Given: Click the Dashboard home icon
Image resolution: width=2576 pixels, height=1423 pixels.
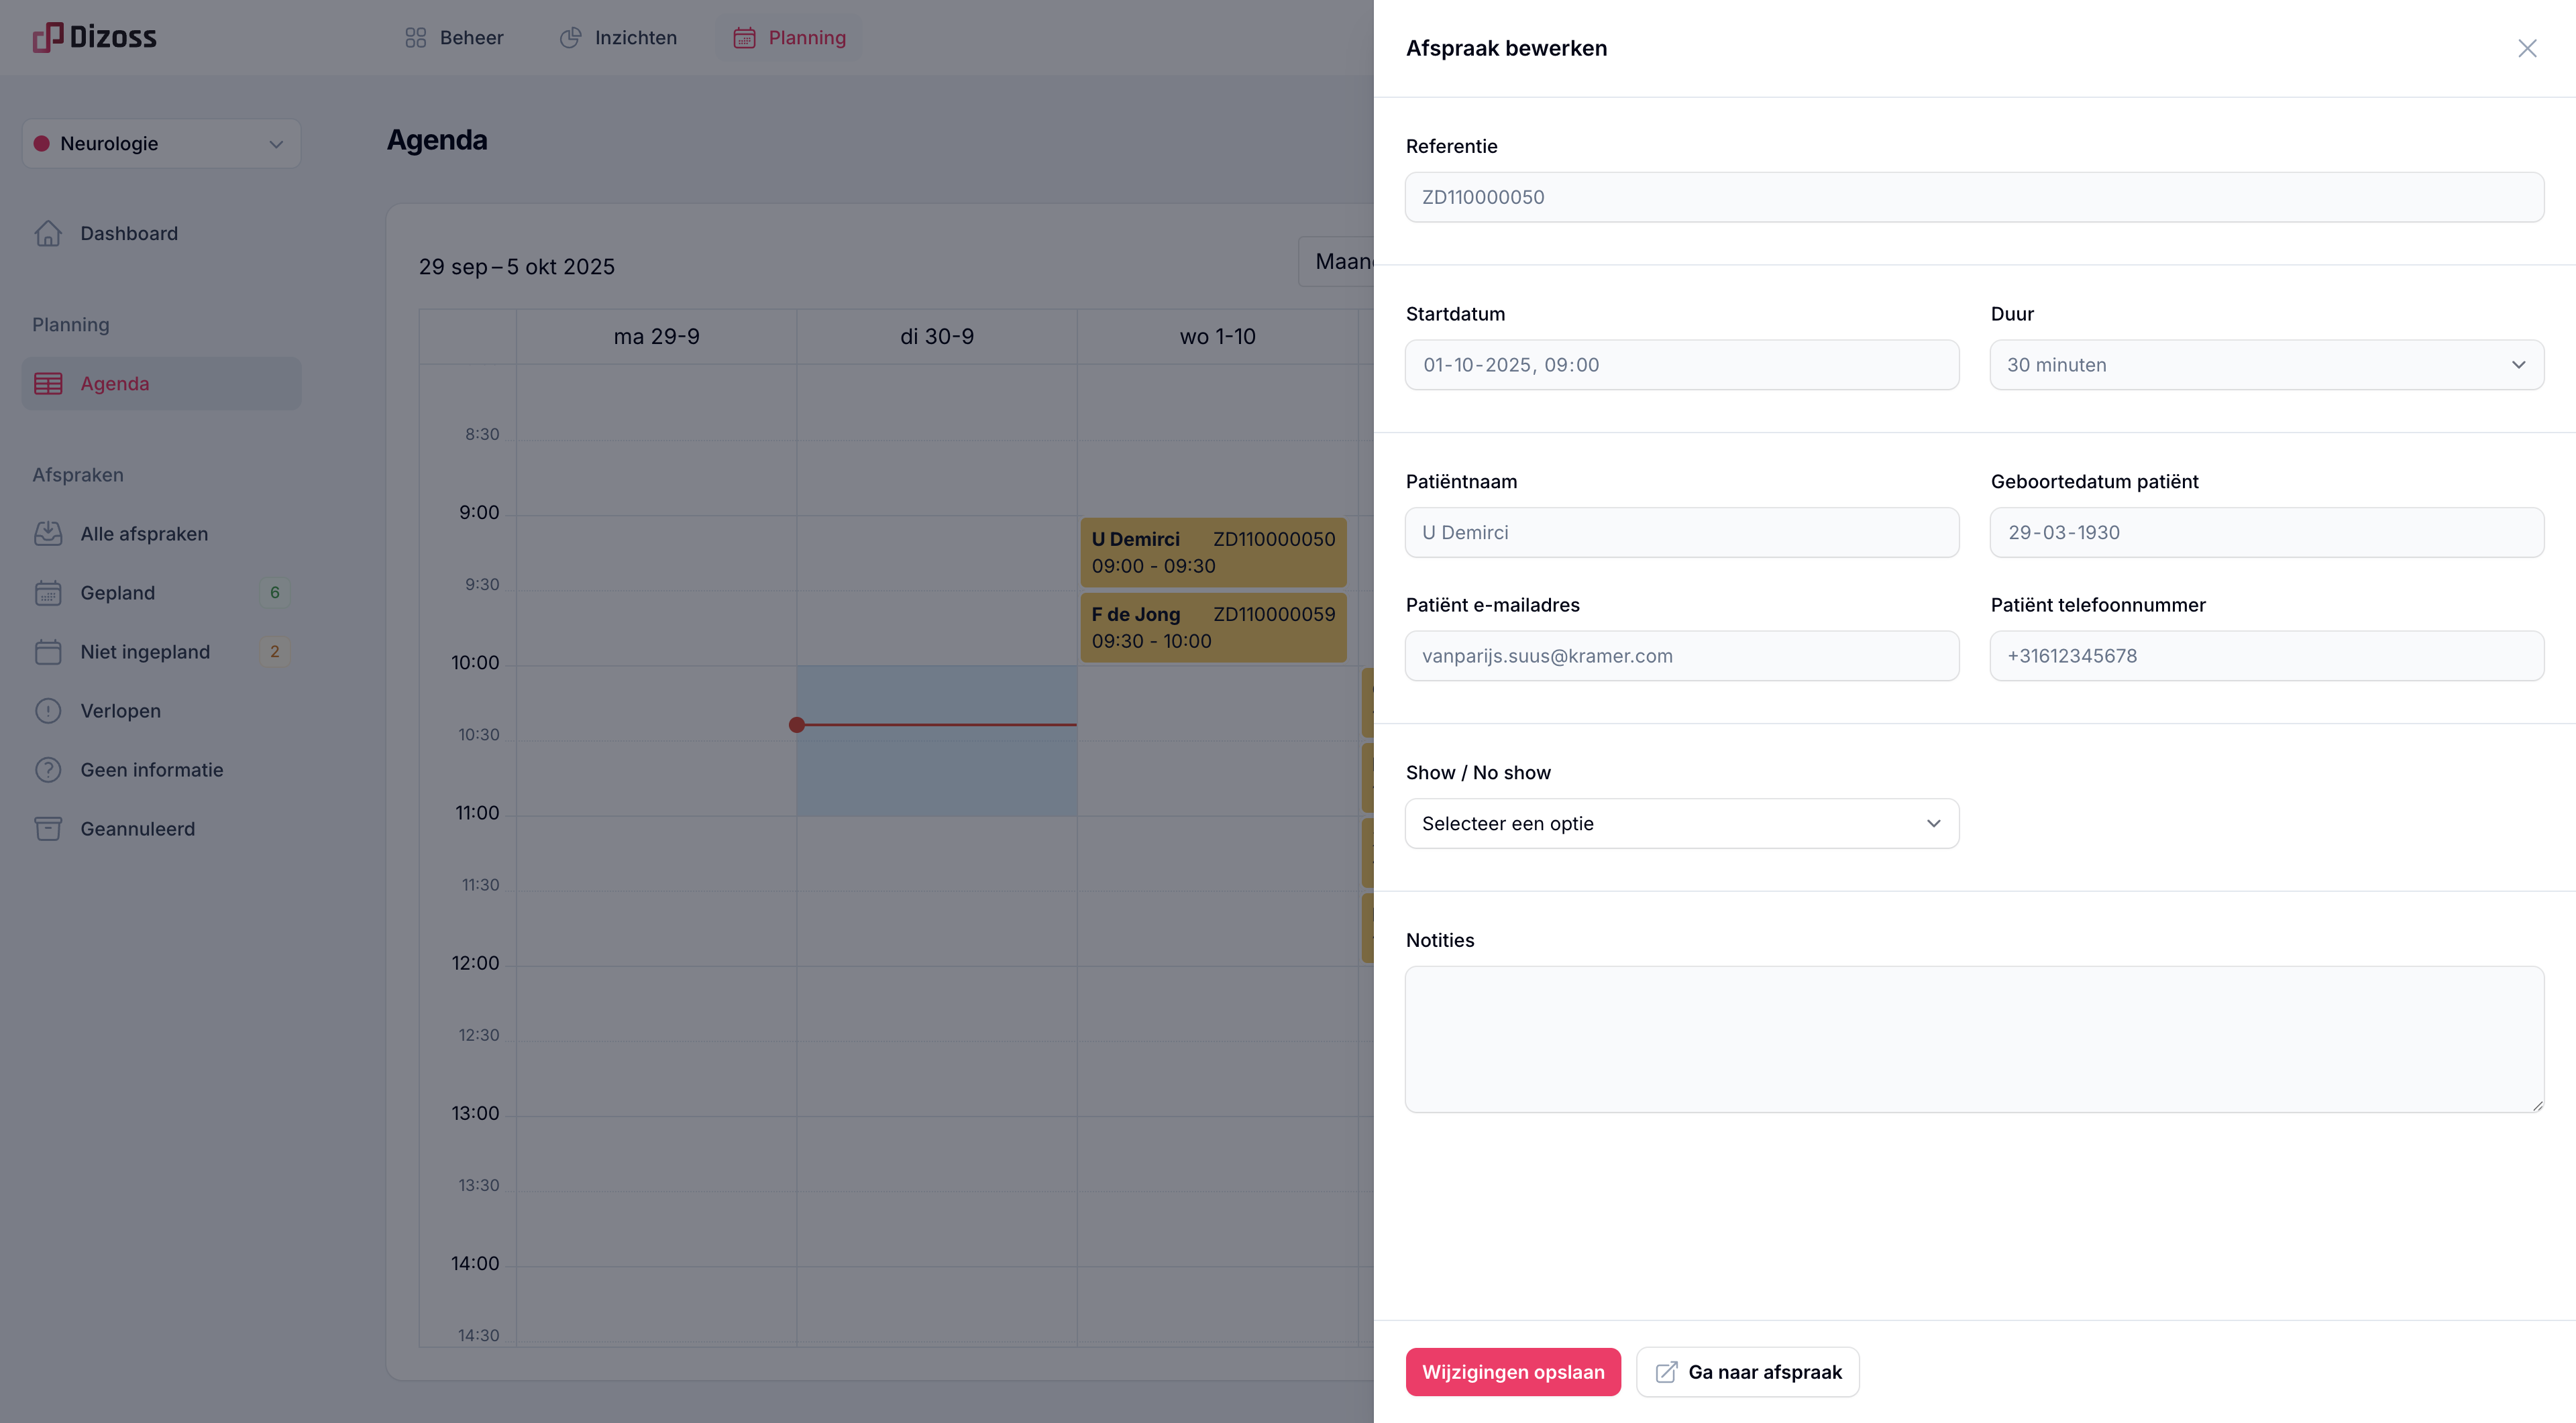Looking at the screenshot, I should click(x=48, y=233).
